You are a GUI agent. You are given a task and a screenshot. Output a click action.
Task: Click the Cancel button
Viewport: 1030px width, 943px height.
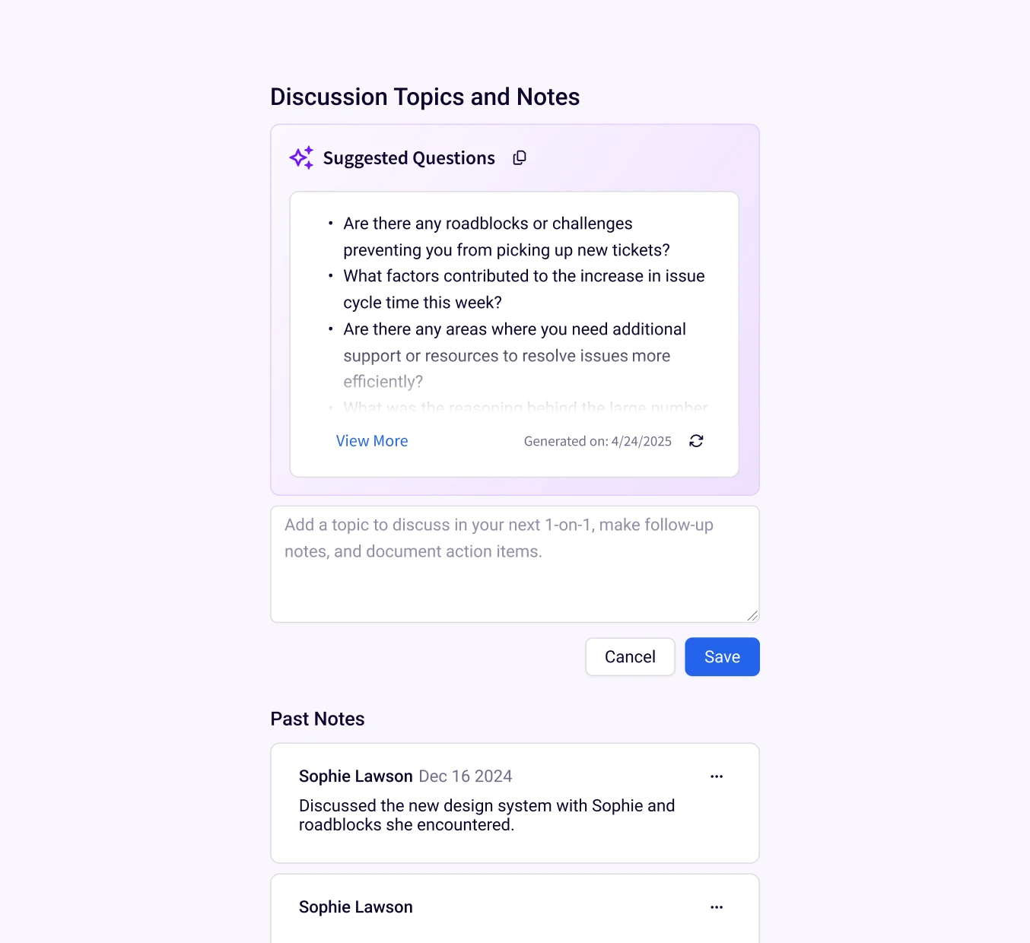point(630,657)
